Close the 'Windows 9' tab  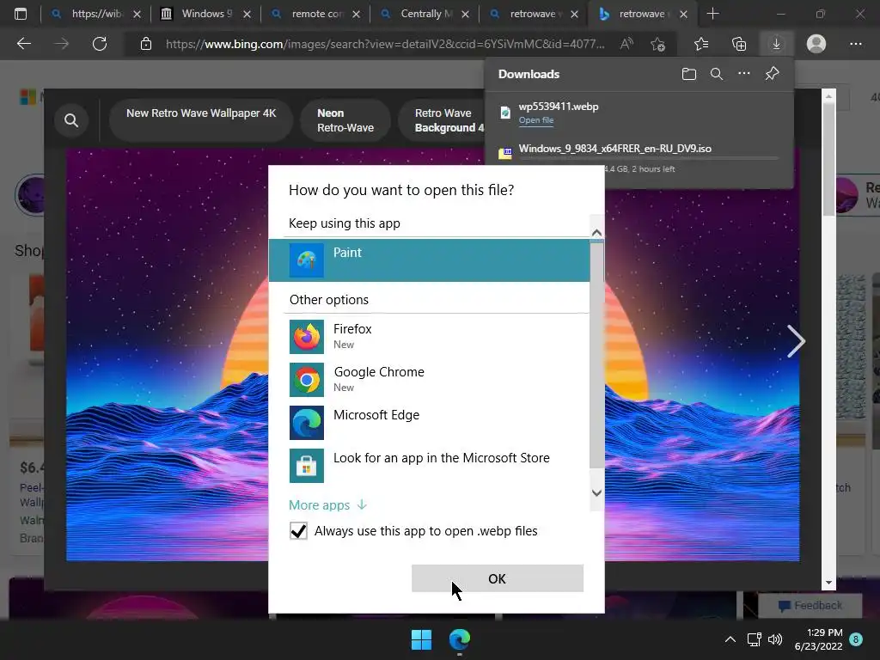(x=247, y=14)
